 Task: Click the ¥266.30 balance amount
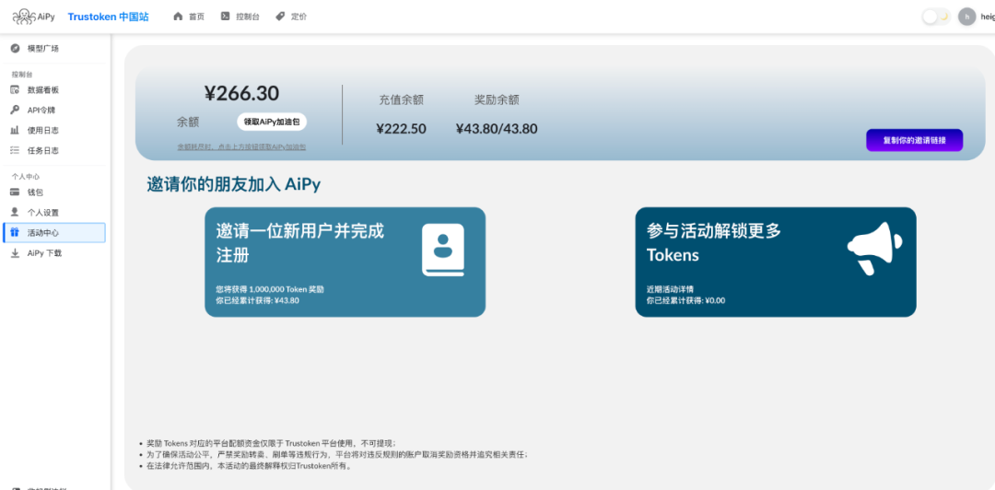(241, 93)
